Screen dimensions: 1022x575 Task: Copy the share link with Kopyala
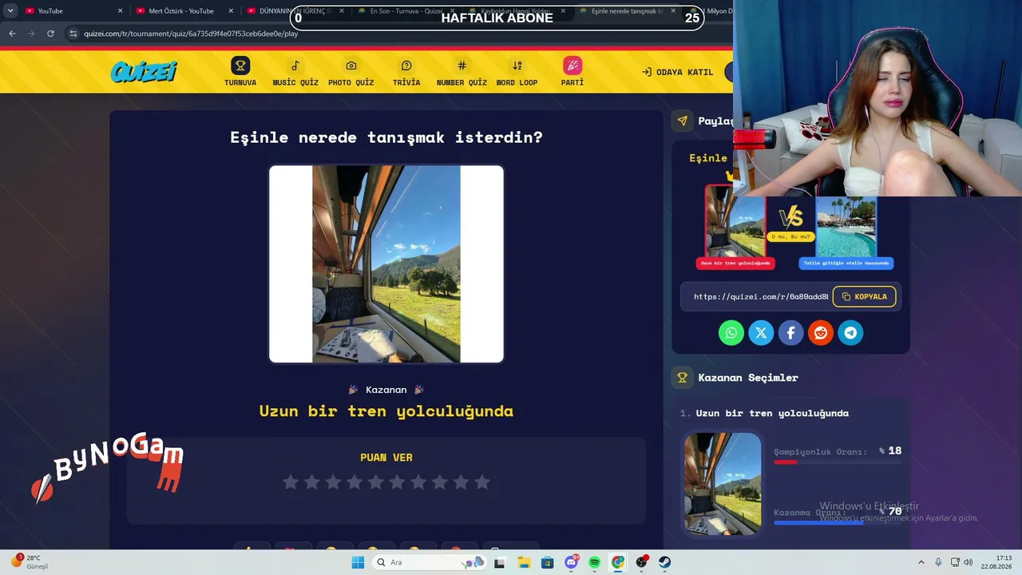click(864, 296)
